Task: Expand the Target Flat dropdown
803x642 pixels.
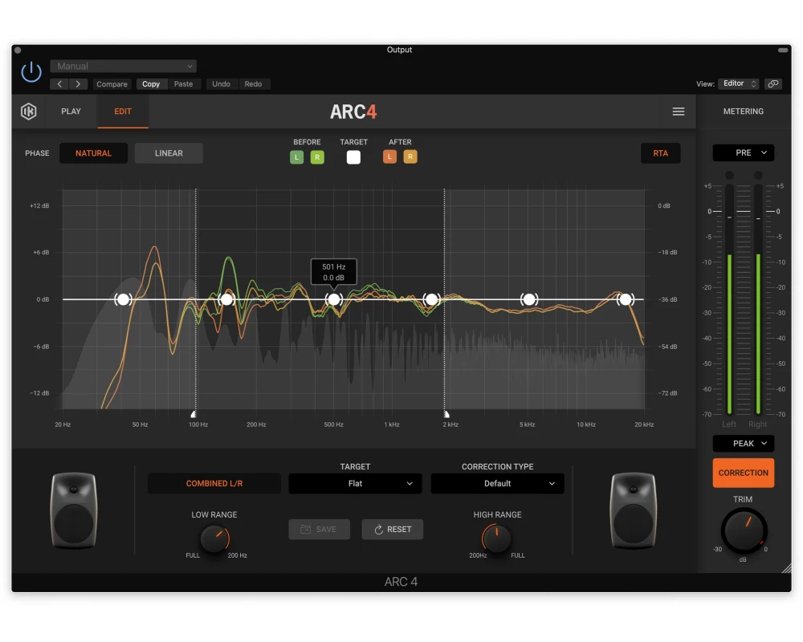Action: click(355, 484)
